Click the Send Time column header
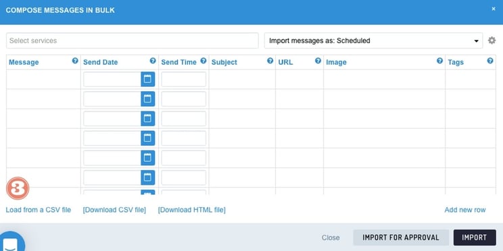Viewport: 503px width, 251px height. pyautogui.click(x=178, y=63)
